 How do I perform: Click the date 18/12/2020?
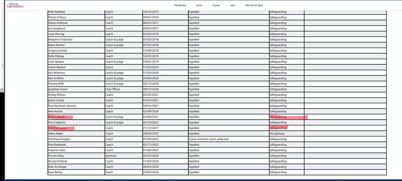pyautogui.click(x=151, y=89)
